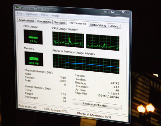Open the File menu
This screenshot has height=126, width=161.
pyautogui.click(x=20, y=13)
